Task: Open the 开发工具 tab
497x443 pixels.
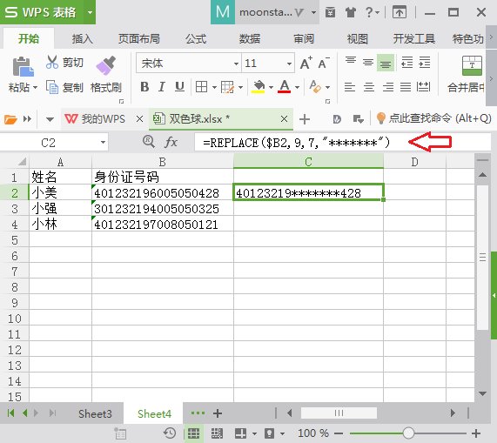Action: point(413,38)
